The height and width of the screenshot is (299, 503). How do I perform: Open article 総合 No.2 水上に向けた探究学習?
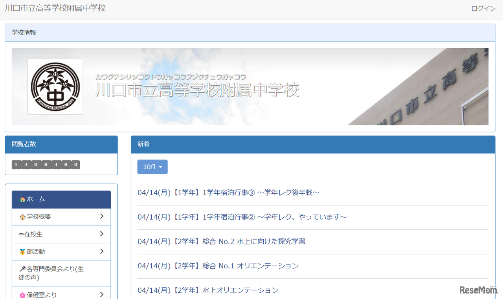point(221,241)
